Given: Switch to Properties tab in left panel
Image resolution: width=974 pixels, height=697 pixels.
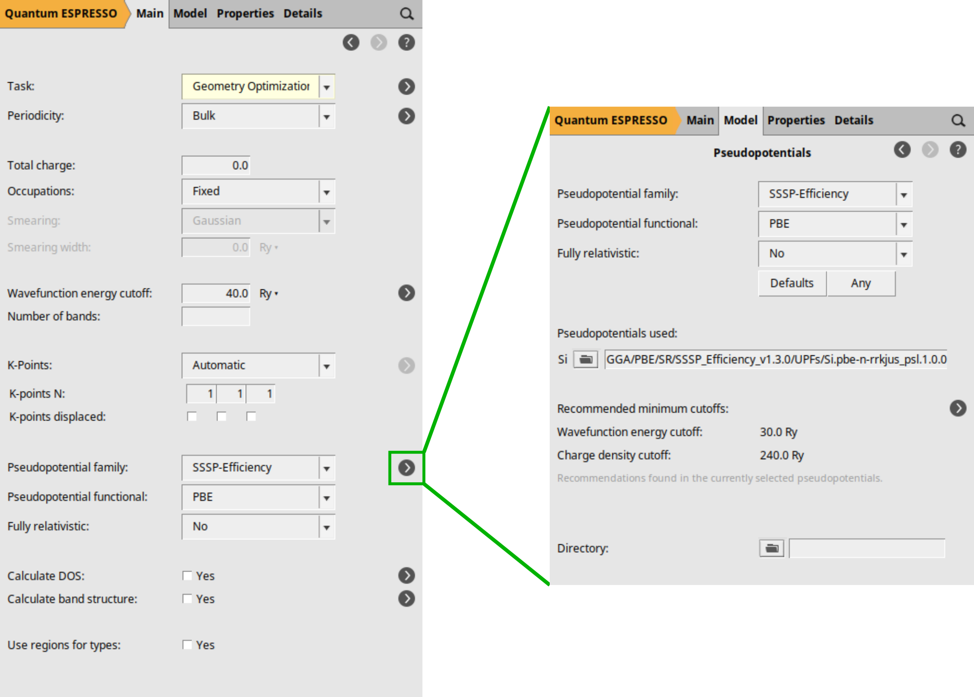Looking at the screenshot, I should [x=245, y=13].
